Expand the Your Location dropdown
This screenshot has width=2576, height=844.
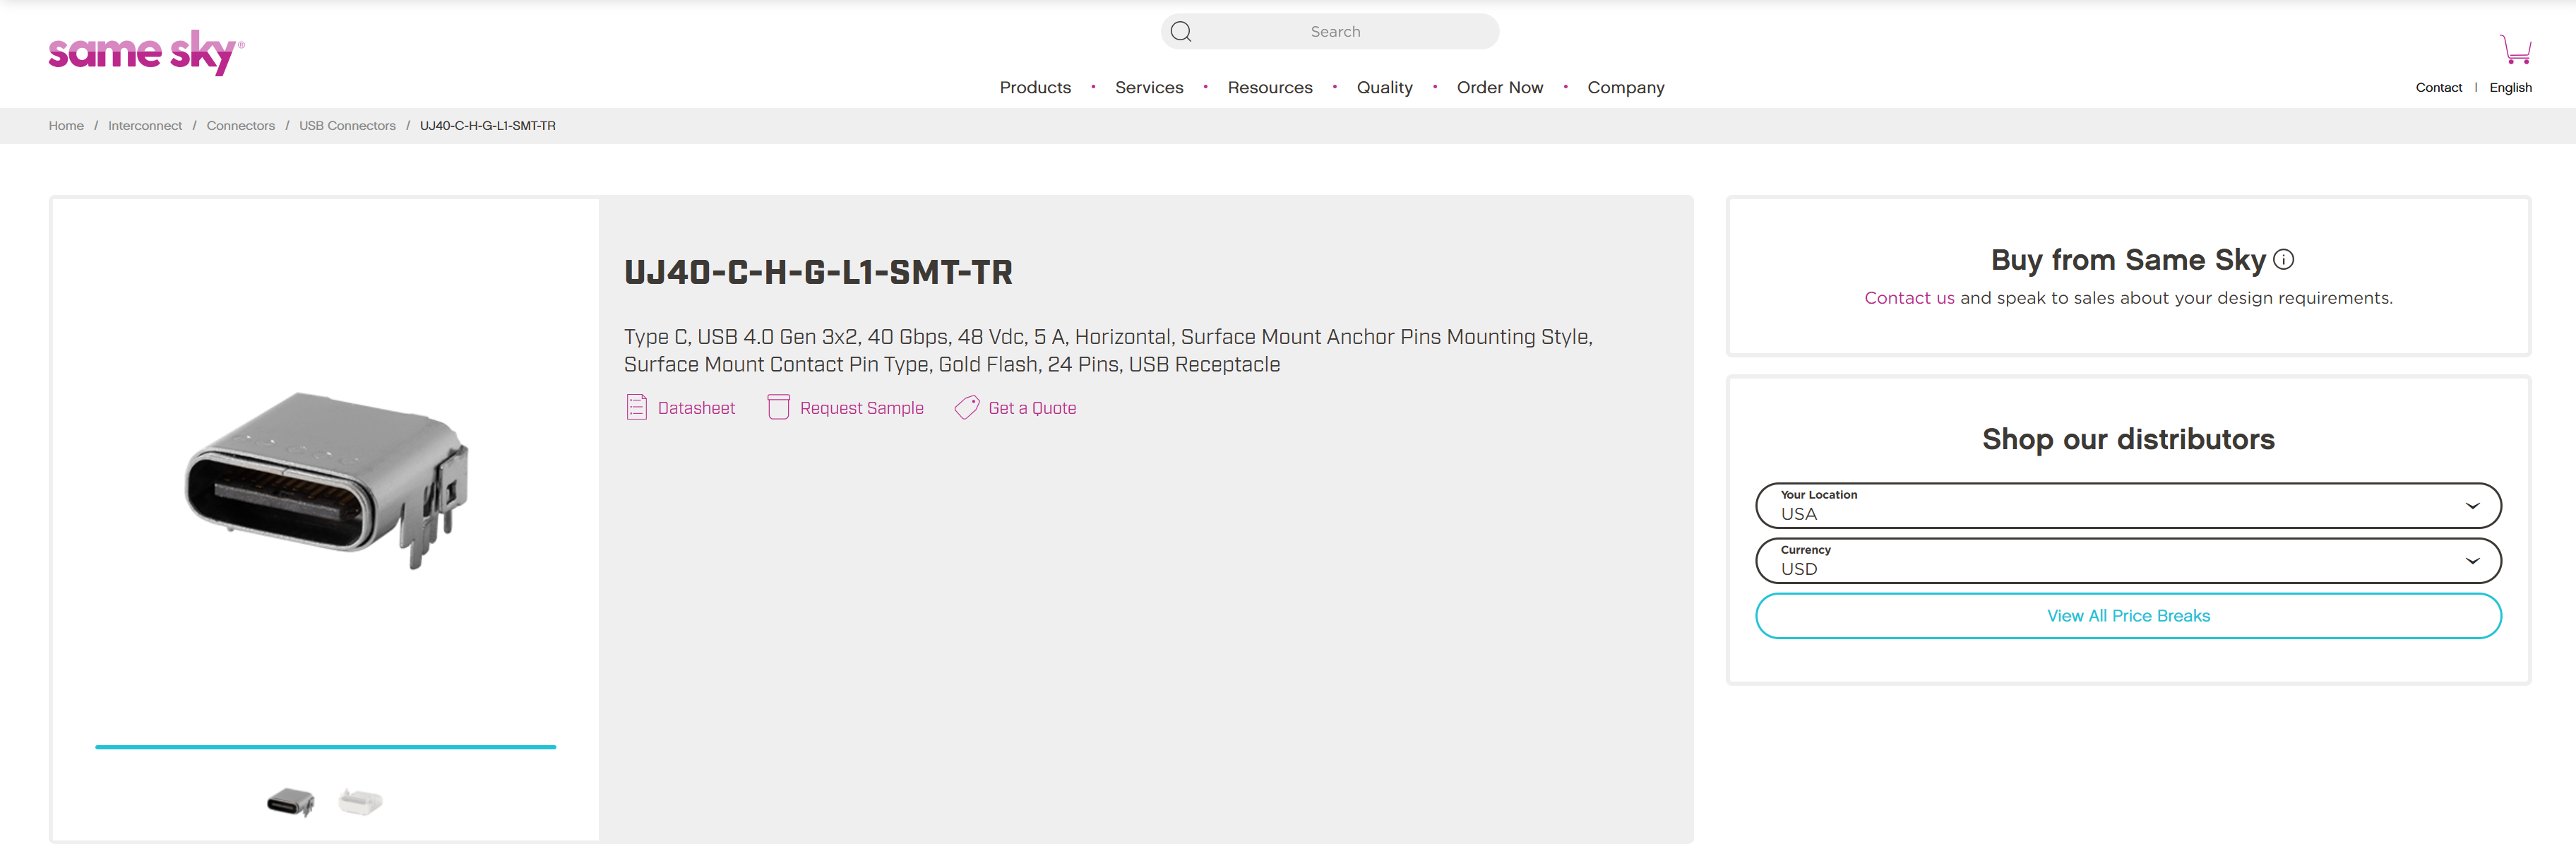[2128, 506]
